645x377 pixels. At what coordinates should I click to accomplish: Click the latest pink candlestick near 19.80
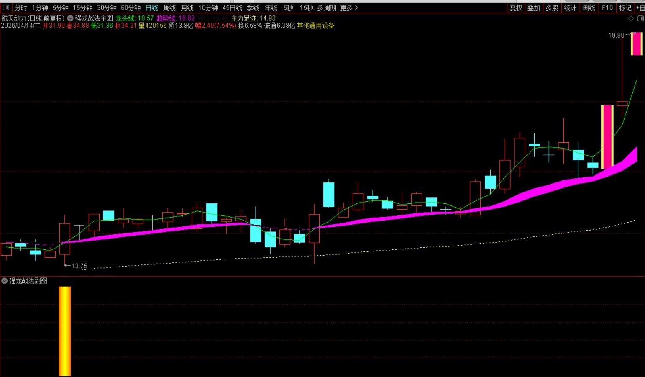tap(637, 44)
